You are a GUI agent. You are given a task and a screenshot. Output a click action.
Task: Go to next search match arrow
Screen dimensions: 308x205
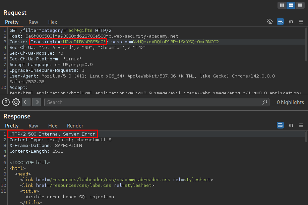click(37, 102)
